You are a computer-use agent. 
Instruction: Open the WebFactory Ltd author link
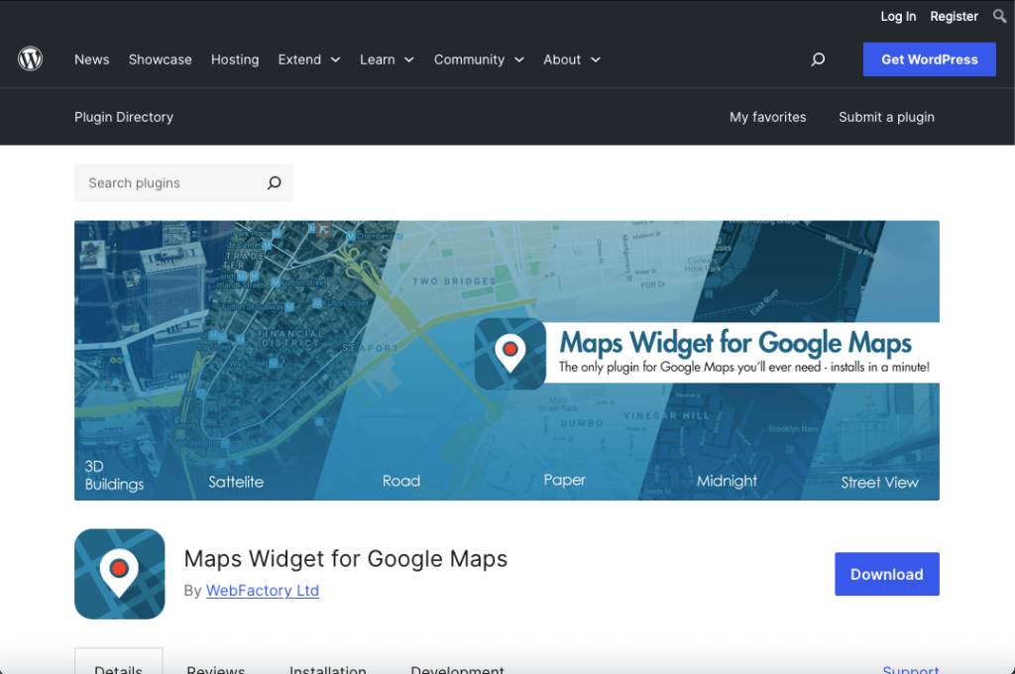[262, 591]
